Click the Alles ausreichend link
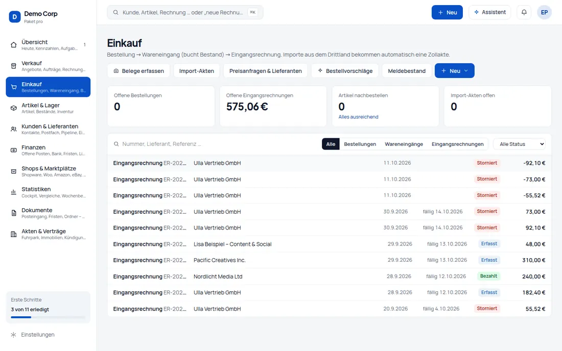The width and height of the screenshot is (562, 351). coord(358,117)
